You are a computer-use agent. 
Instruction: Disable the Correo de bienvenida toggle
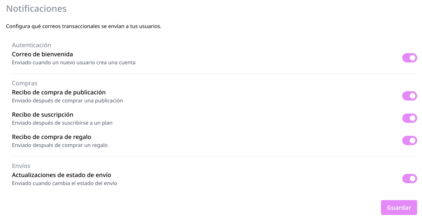coord(409,58)
